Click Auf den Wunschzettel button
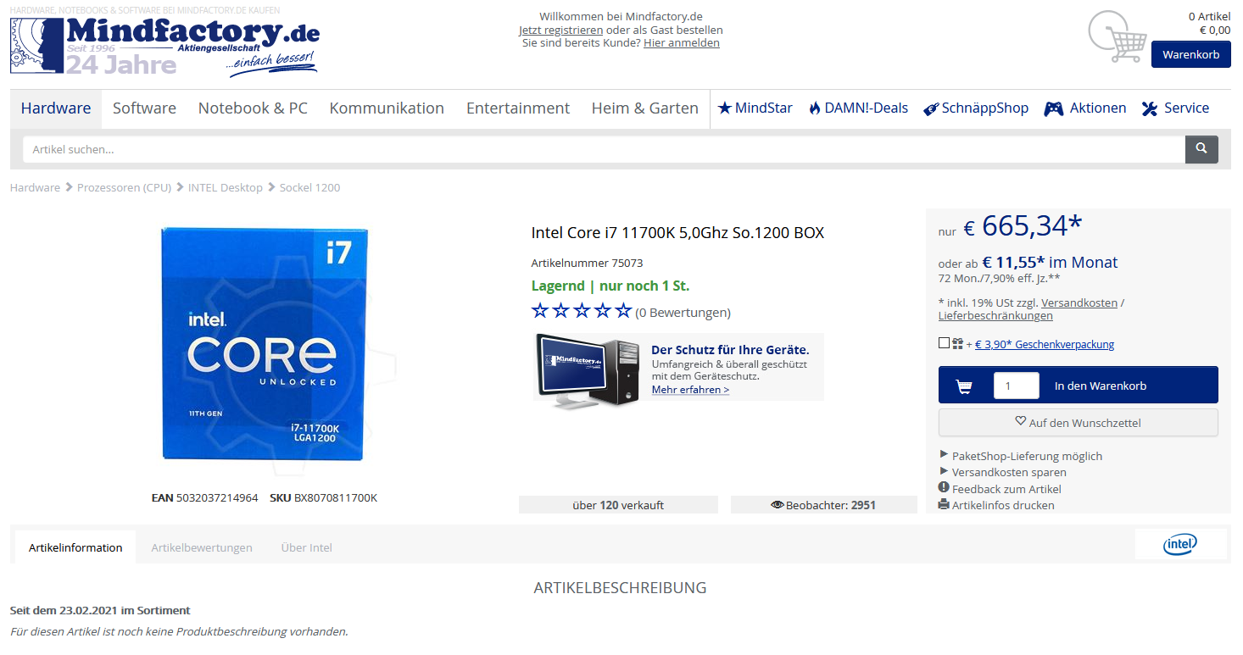This screenshot has height=655, width=1243. (x=1079, y=422)
